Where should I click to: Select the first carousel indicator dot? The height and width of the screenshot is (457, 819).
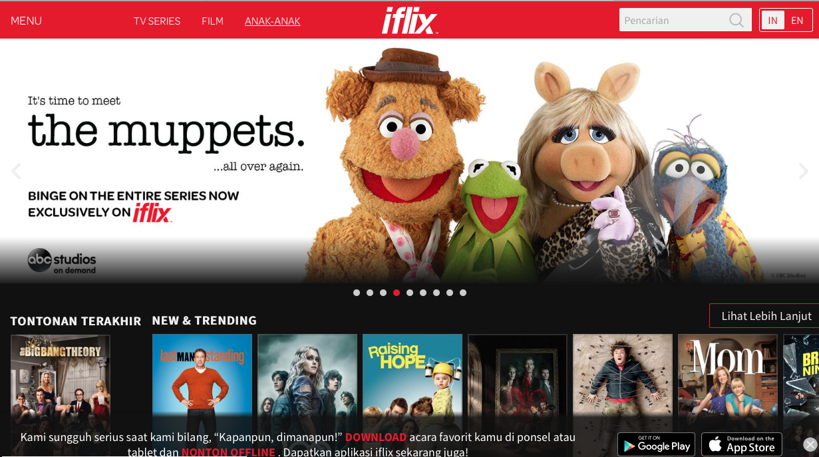(357, 293)
